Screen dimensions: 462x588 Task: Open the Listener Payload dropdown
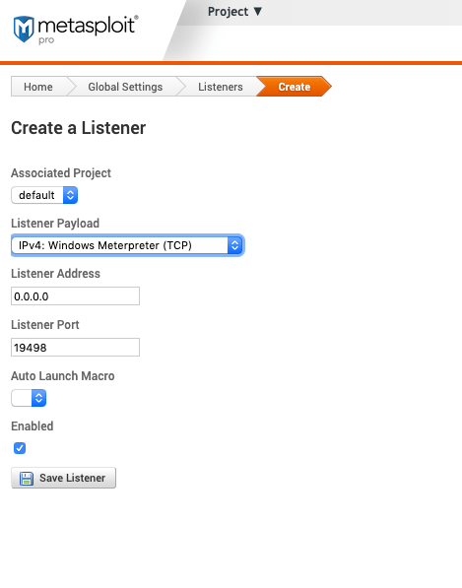127,245
